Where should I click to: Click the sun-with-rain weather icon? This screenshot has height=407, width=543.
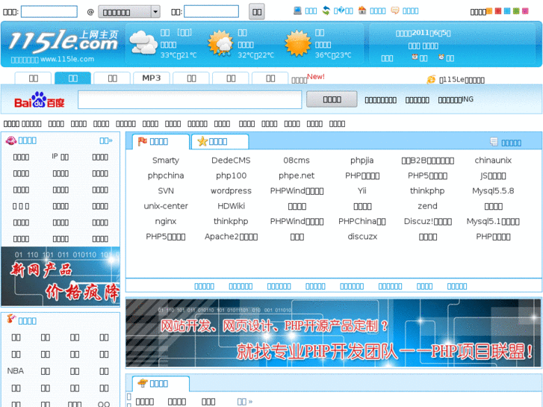[x=220, y=43]
